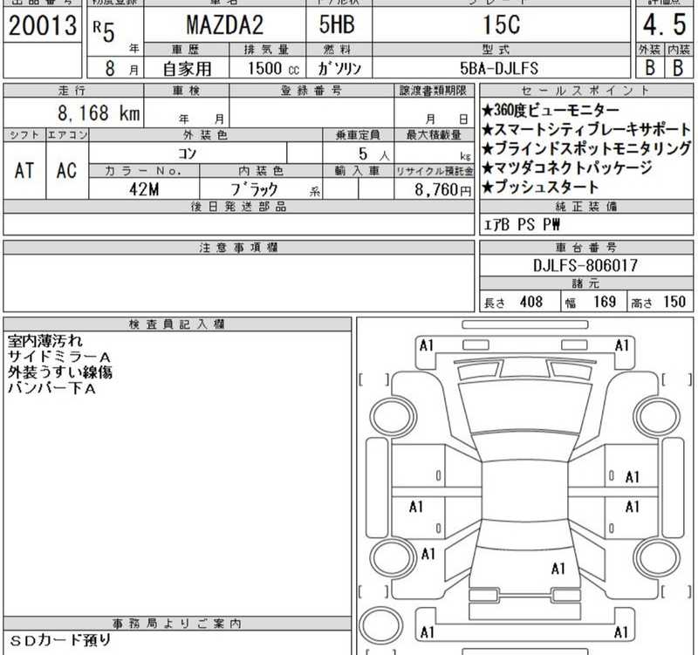Click the 検査員記入欄 header
Screen dimensions: 698x655
tap(177, 324)
